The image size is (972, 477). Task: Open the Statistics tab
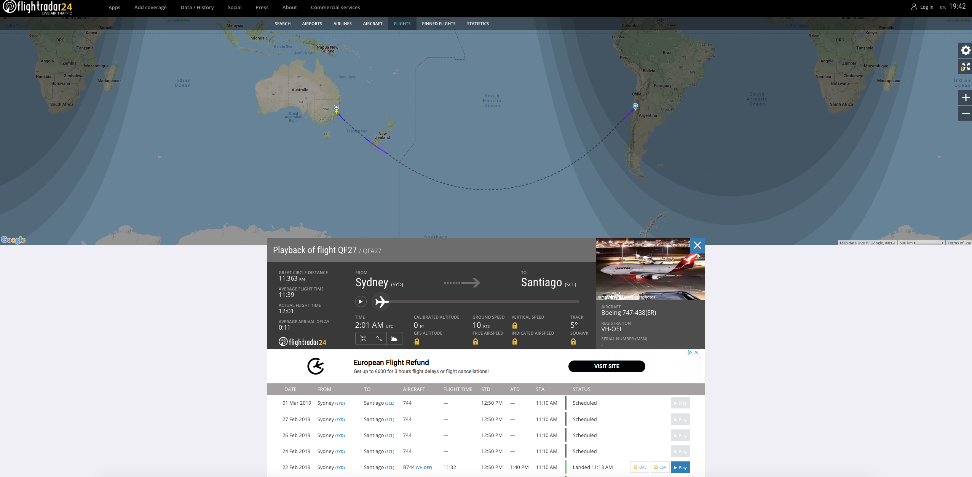coord(478,24)
